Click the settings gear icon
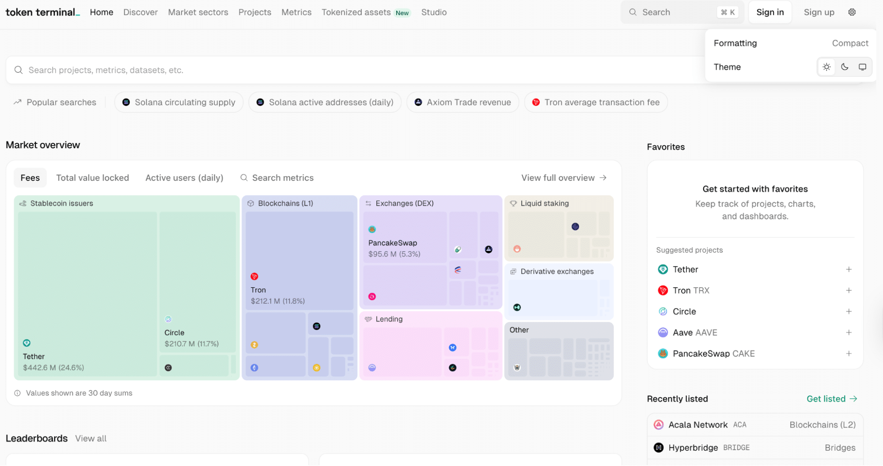883x466 pixels. (852, 12)
